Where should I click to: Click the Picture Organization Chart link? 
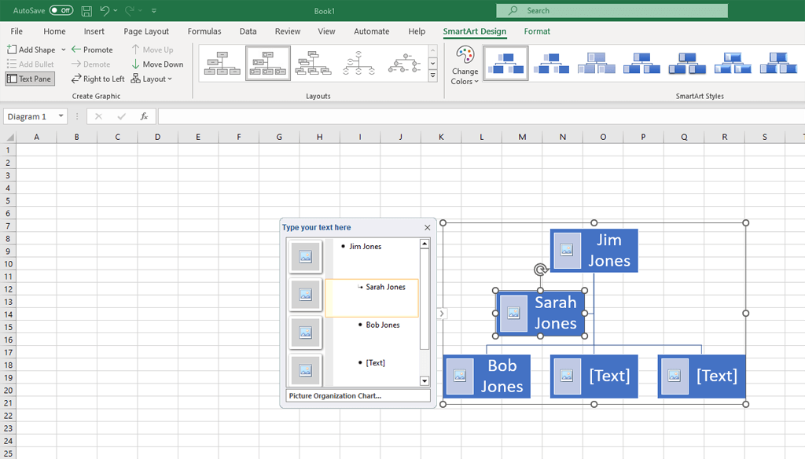pos(335,395)
